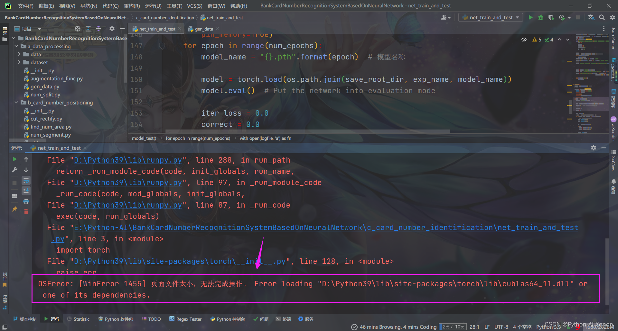The height and width of the screenshot is (331, 618).
Task: Open cut_rectify.py in project tree
Action: 46,119
